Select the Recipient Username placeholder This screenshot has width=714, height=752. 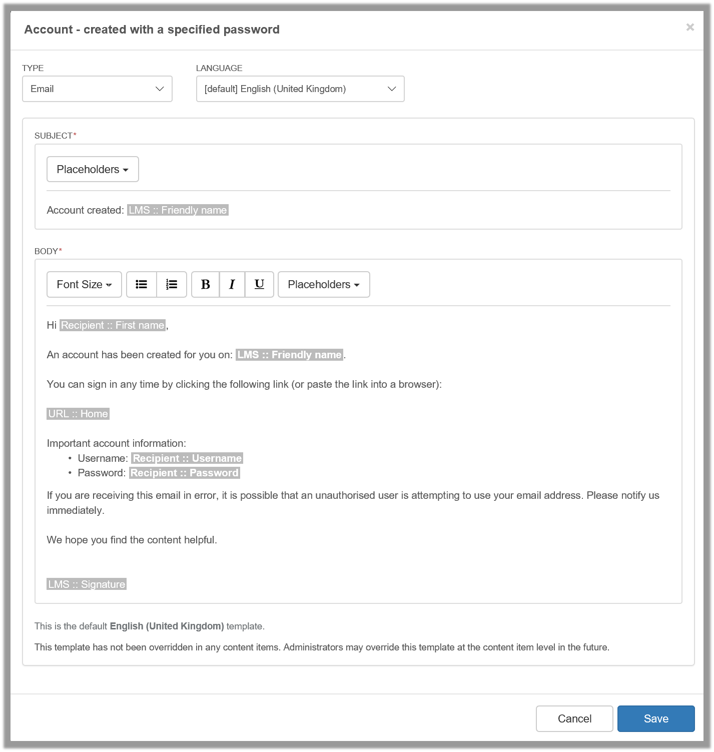click(187, 458)
